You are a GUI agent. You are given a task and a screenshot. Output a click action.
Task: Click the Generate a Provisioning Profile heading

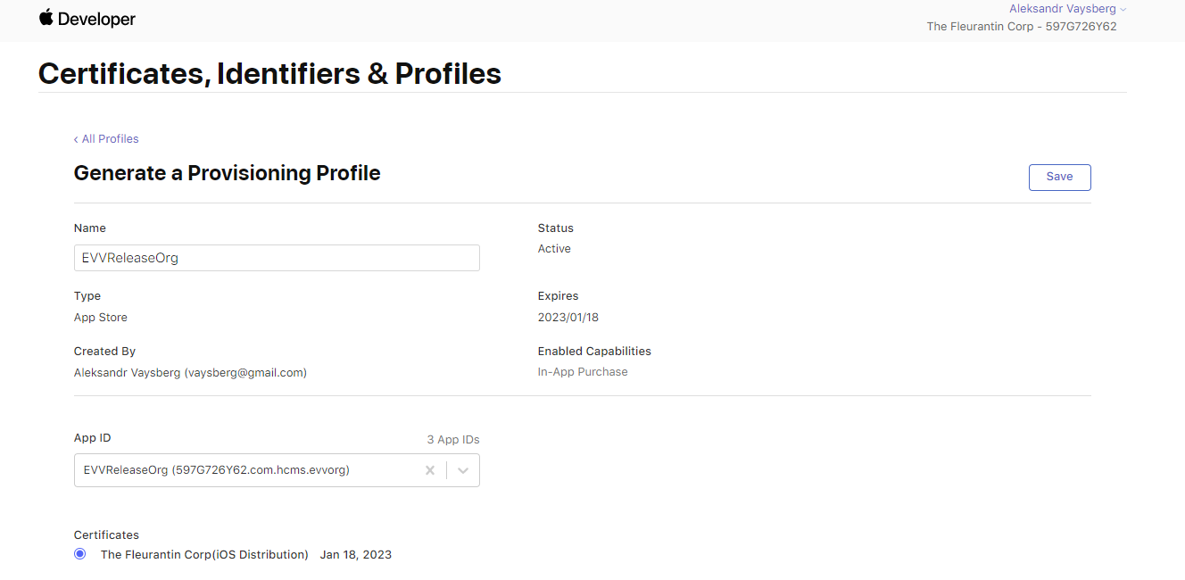click(227, 173)
